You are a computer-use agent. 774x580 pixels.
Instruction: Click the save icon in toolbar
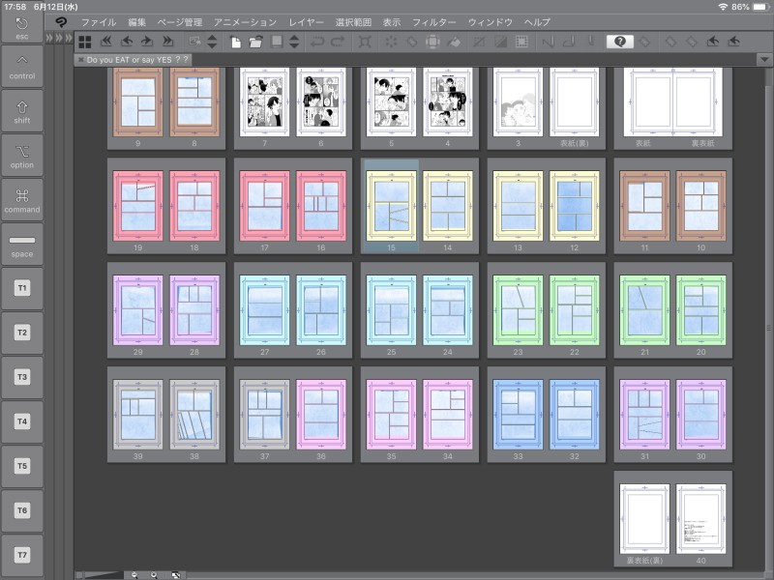[277, 42]
